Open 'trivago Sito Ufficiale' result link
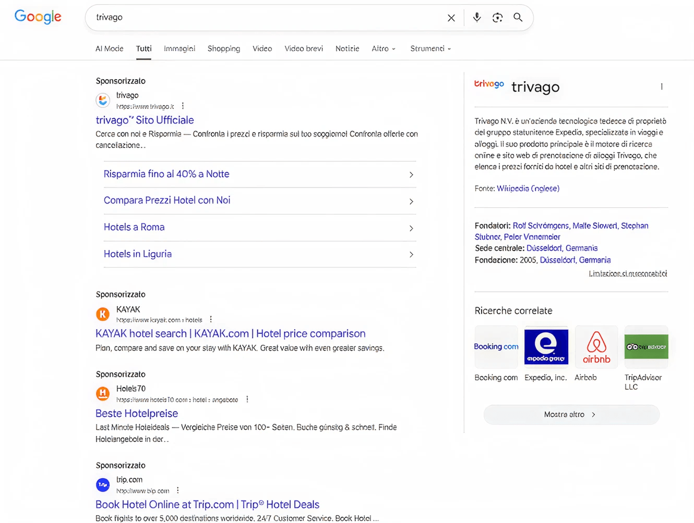The height and width of the screenshot is (523, 694). point(145,120)
